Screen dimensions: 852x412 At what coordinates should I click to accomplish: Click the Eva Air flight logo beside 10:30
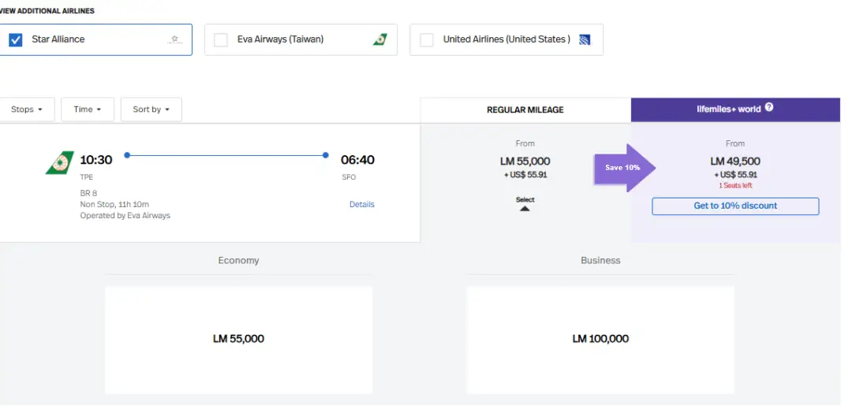[x=60, y=163]
